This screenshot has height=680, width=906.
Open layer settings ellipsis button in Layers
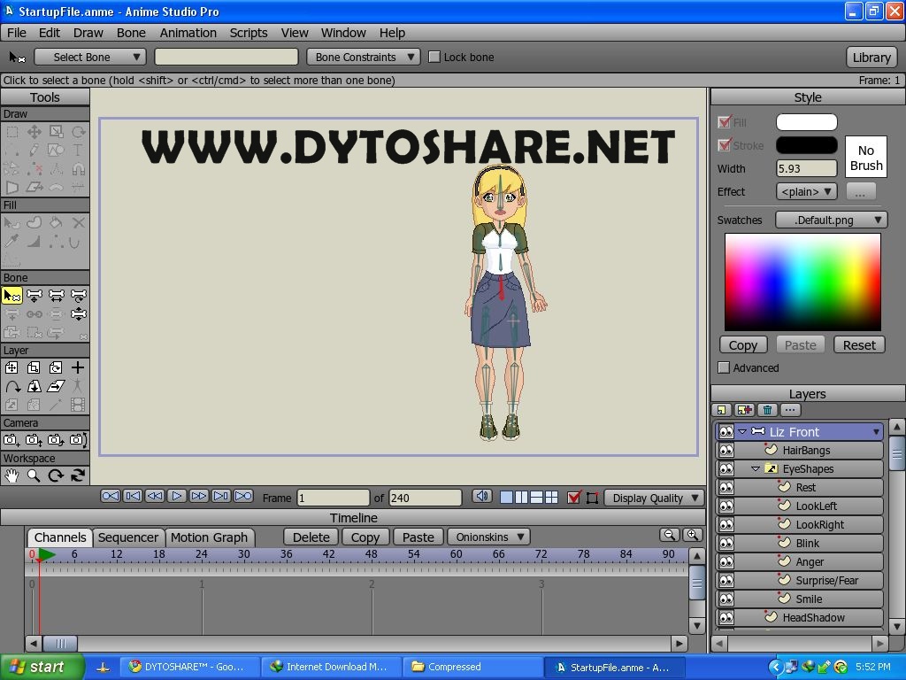coord(790,410)
